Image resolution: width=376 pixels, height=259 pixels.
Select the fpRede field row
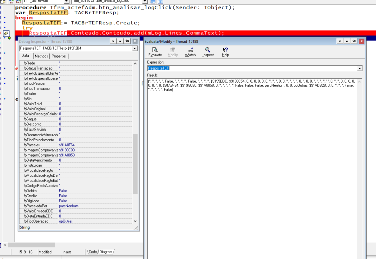coord(76,63)
